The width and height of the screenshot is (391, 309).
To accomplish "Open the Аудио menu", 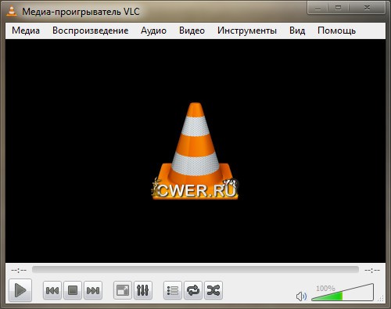I will (153, 31).
